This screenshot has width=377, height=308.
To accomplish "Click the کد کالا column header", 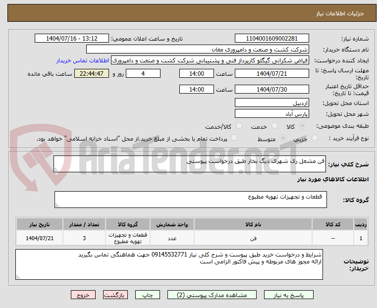I will [x=333, y=224].
